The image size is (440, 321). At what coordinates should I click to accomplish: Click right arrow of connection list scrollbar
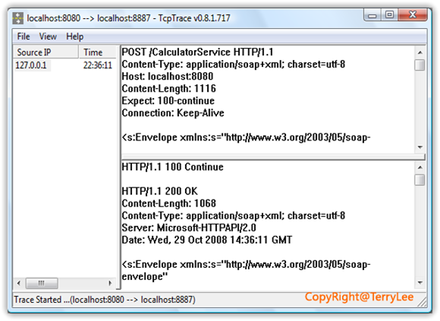(x=110, y=283)
